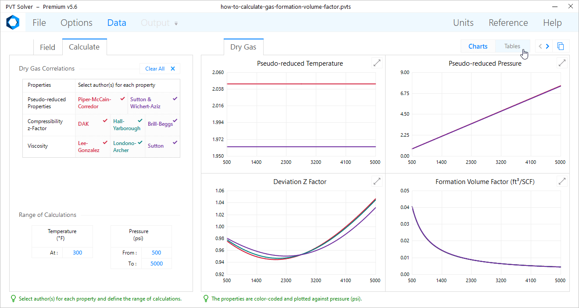Viewport: 579px width, 308px height.
Task: Deselect the Hall-Yarborough z-factor correlation
Action: click(x=127, y=124)
